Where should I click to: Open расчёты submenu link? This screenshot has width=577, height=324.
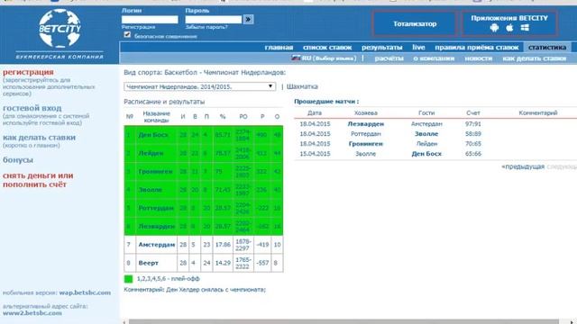click(389, 58)
